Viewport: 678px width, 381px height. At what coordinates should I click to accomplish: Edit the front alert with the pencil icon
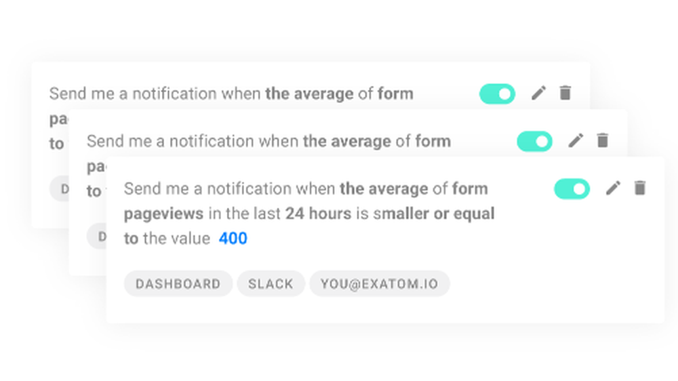[x=613, y=188]
